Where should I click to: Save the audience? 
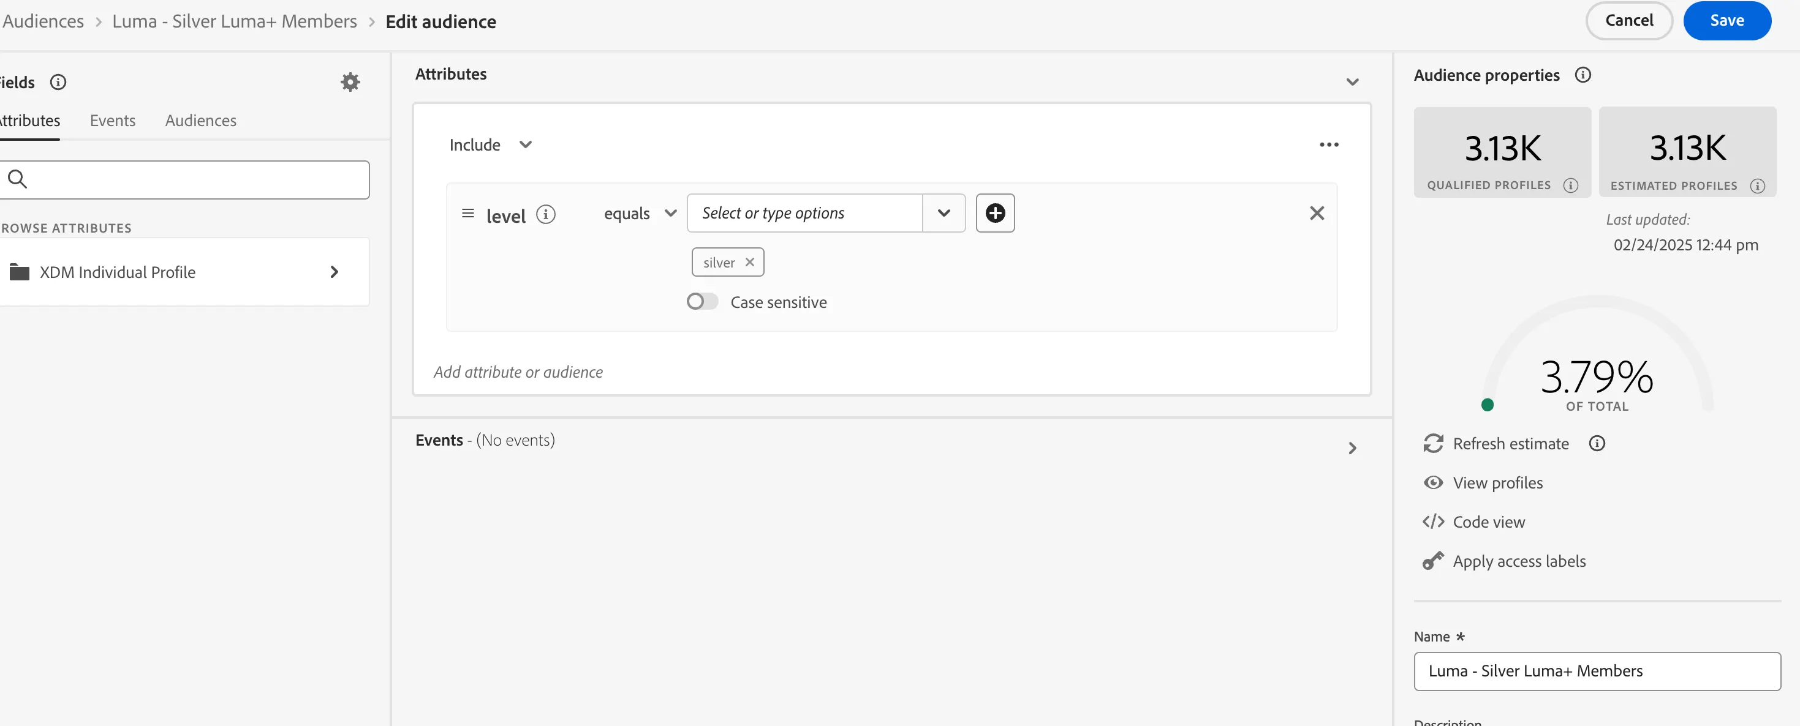pyautogui.click(x=1726, y=20)
